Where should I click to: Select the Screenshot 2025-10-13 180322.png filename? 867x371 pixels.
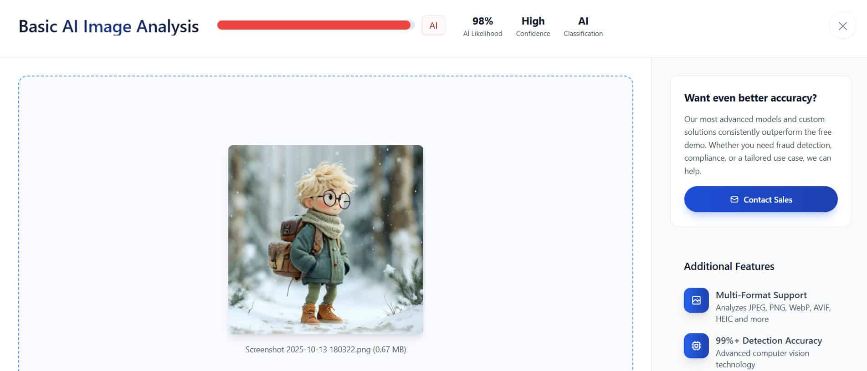click(308, 350)
